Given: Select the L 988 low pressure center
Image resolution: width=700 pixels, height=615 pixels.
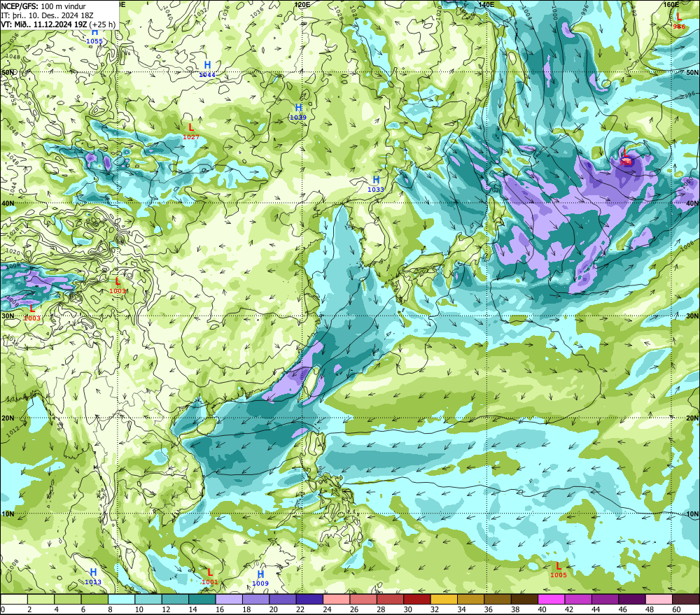Looking at the screenshot, I should click(626, 158).
